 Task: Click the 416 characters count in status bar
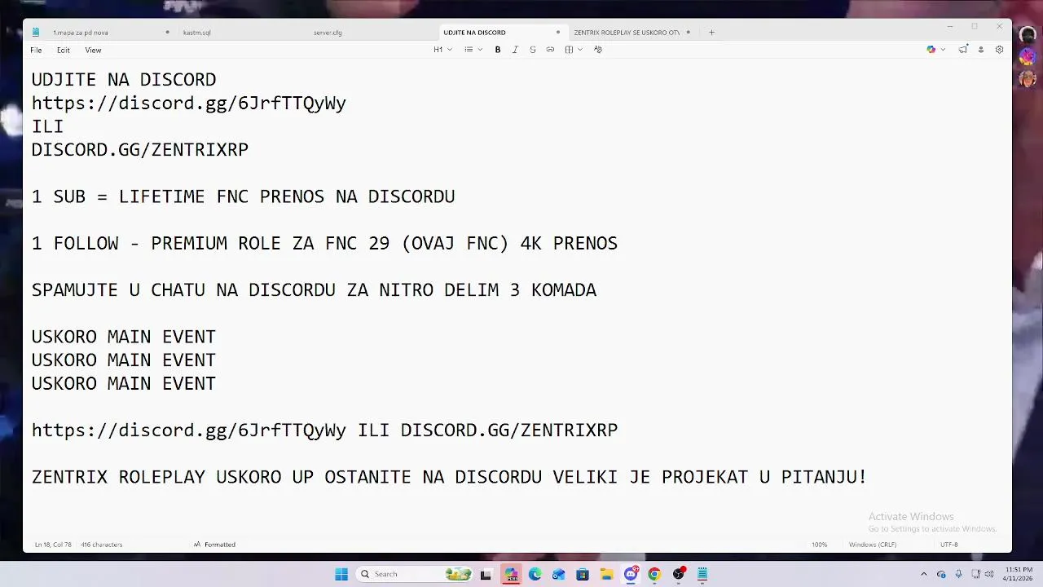[102, 545]
